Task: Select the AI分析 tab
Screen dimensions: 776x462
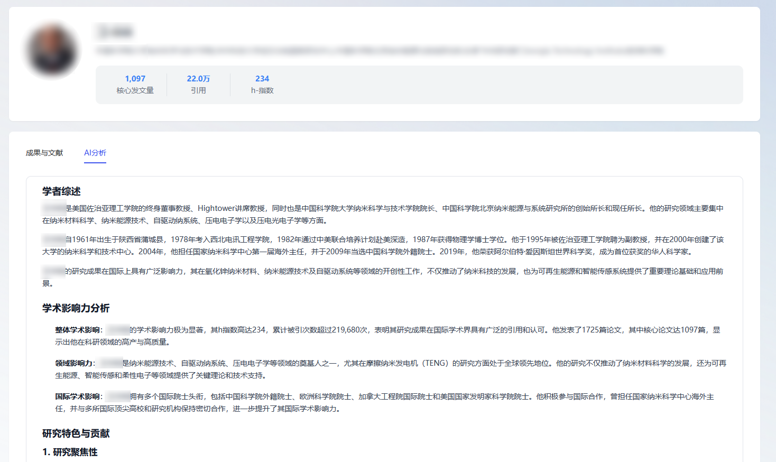Action: 95,153
